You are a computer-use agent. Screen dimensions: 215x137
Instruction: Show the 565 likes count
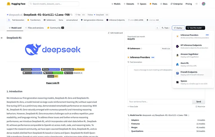[83, 15]
